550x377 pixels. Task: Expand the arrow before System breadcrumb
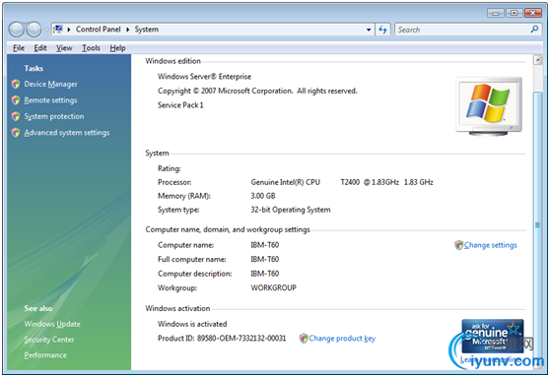coord(128,30)
